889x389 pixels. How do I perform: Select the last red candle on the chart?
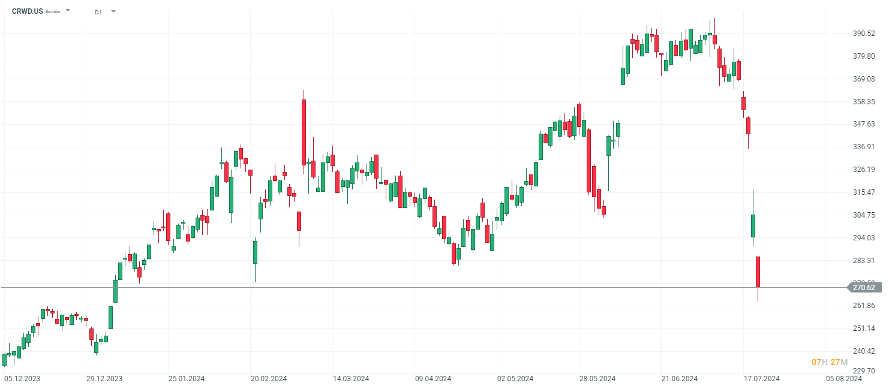758,272
